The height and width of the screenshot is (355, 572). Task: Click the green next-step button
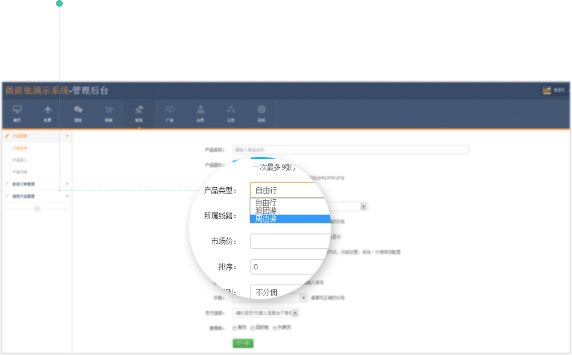click(x=243, y=344)
